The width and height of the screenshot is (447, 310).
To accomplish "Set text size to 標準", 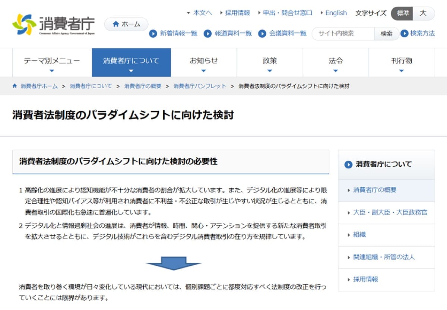I will 402,13.
